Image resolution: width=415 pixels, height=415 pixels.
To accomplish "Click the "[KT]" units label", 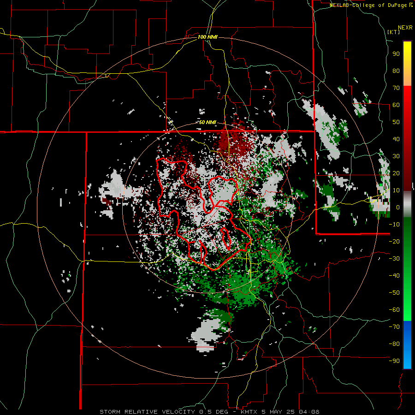I will [x=394, y=32].
